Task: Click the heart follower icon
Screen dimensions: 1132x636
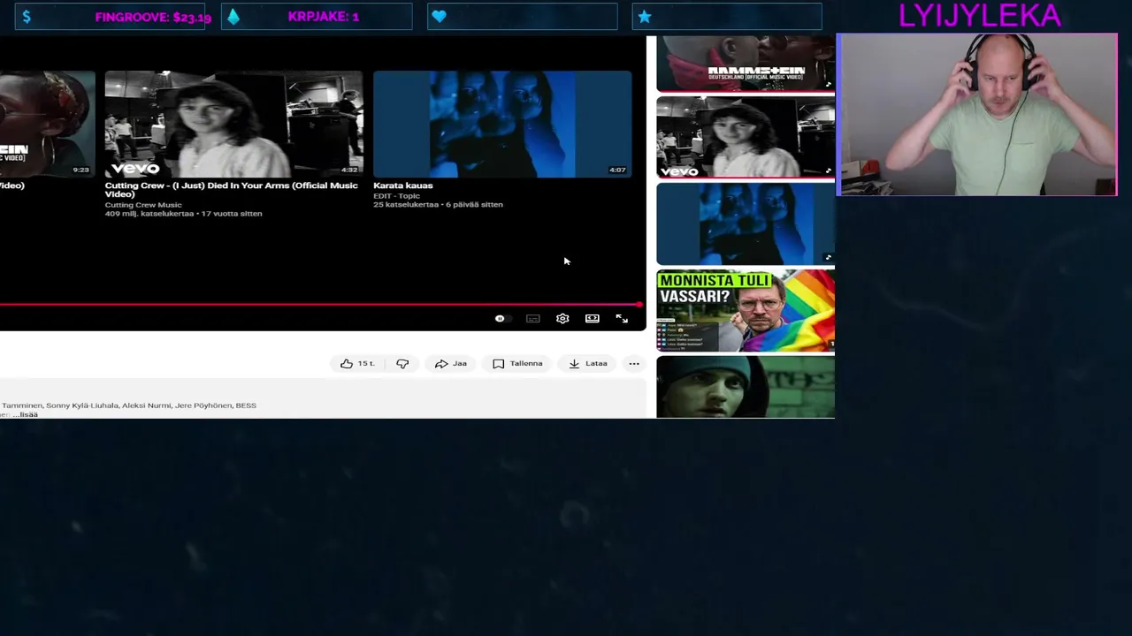Action: pos(440,17)
